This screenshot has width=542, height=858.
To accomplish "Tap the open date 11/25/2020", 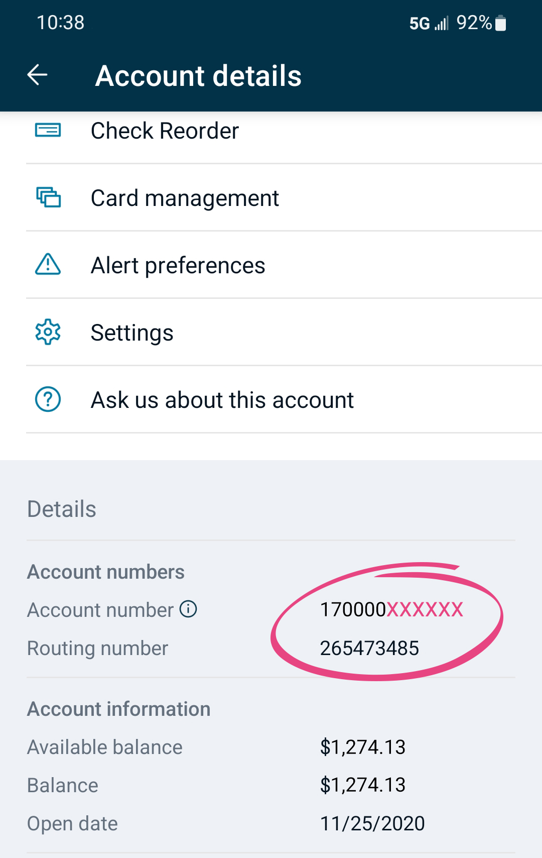I will pyautogui.click(x=372, y=823).
